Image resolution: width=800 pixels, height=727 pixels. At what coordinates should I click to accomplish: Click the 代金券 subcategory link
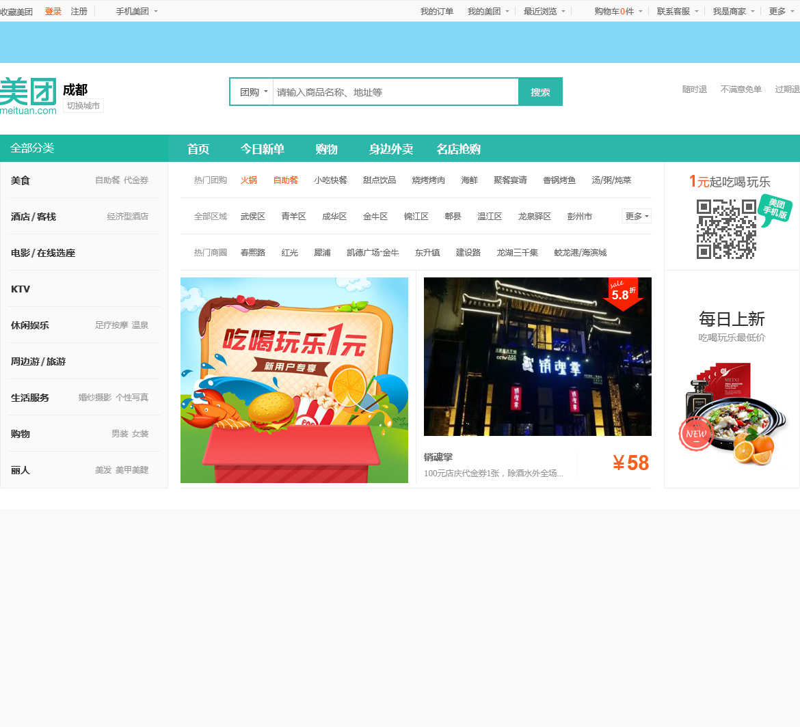coord(136,180)
